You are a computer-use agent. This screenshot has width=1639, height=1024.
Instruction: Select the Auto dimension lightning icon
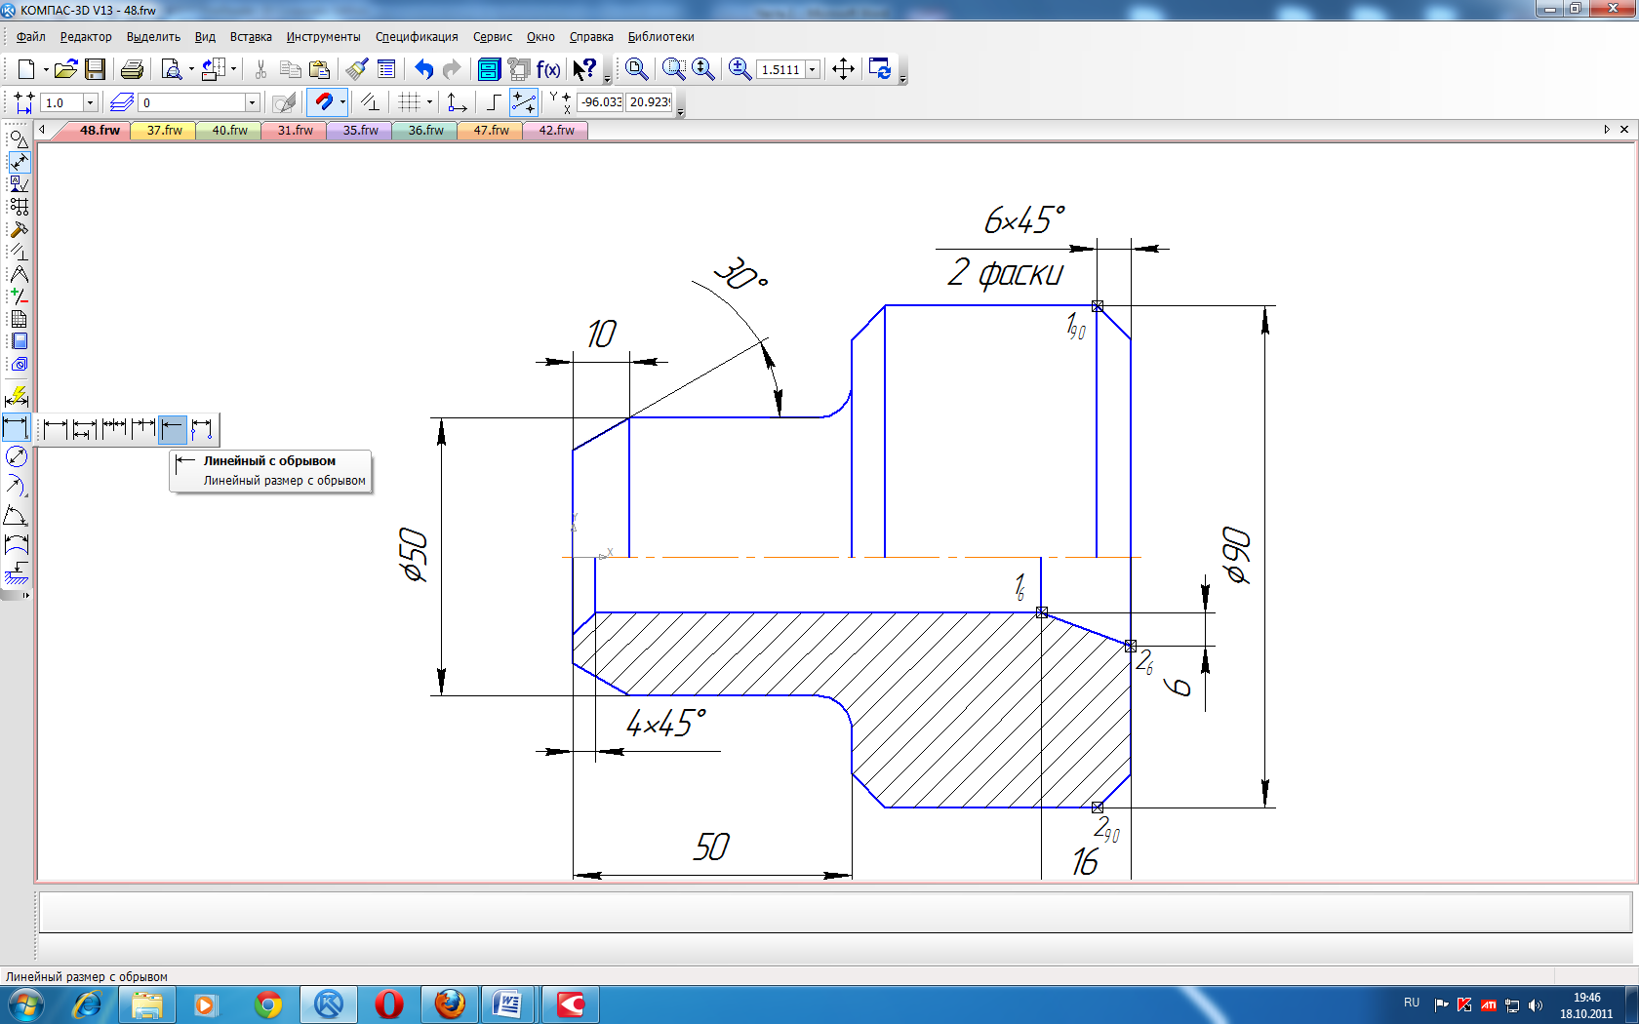(17, 397)
